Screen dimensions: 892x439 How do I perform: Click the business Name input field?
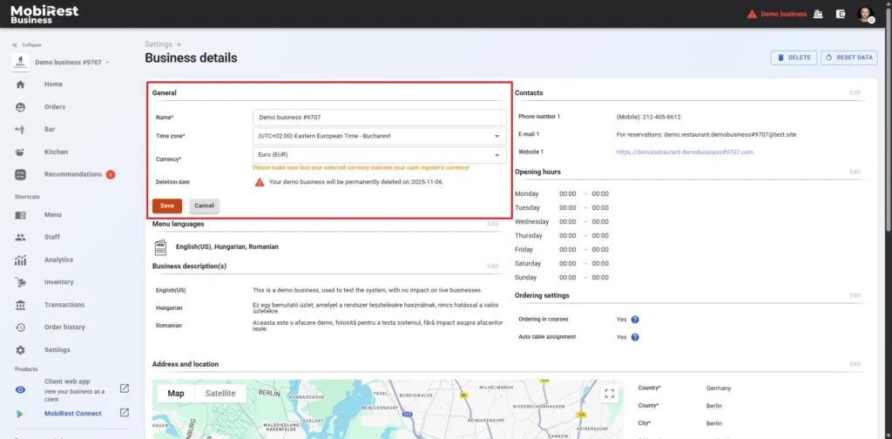(x=379, y=117)
